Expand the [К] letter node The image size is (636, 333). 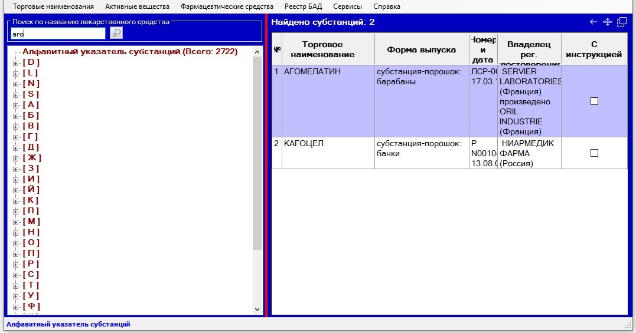click(x=16, y=200)
